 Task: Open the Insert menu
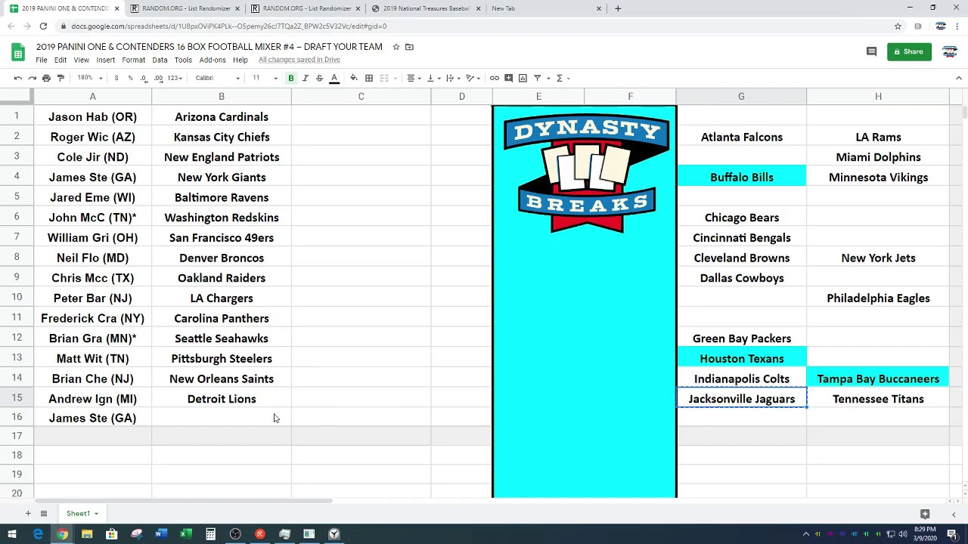(105, 60)
